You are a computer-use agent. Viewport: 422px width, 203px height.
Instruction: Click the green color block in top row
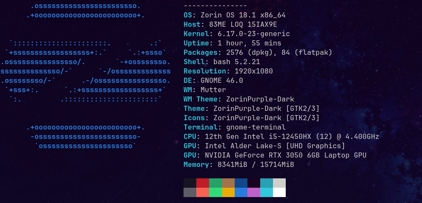pyautogui.click(x=215, y=183)
